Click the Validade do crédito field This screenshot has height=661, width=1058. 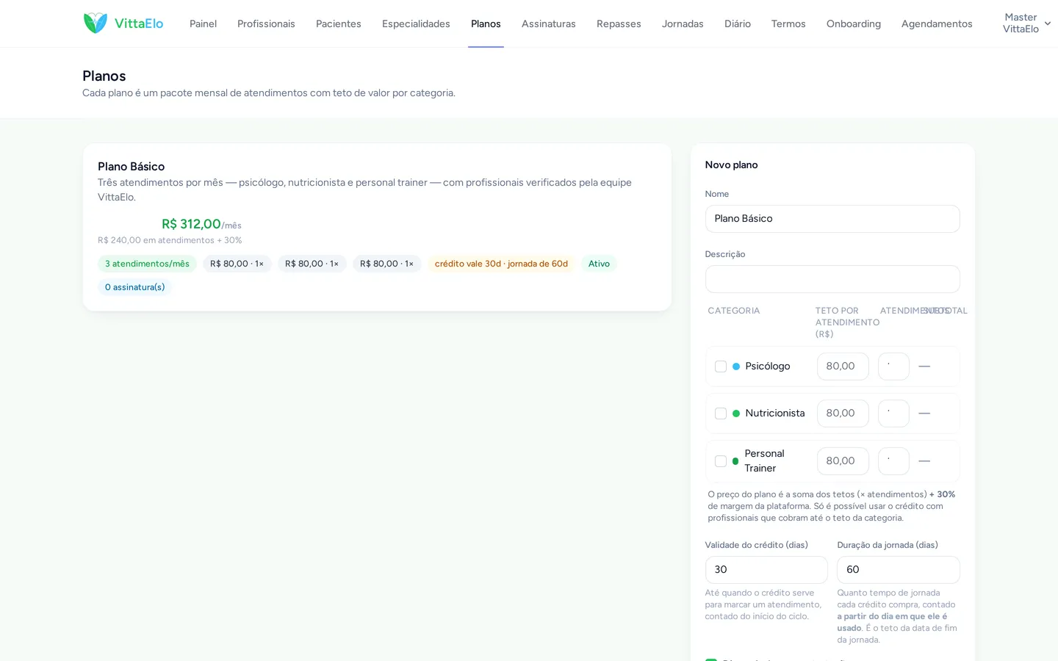tap(766, 570)
